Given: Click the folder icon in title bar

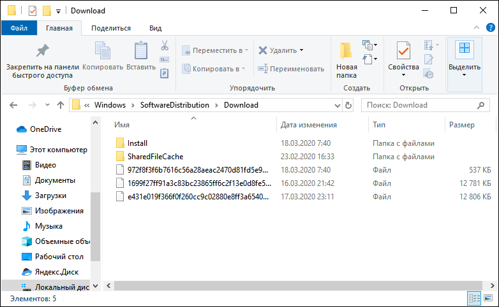Looking at the screenshot, I should (x=11, y=10).
